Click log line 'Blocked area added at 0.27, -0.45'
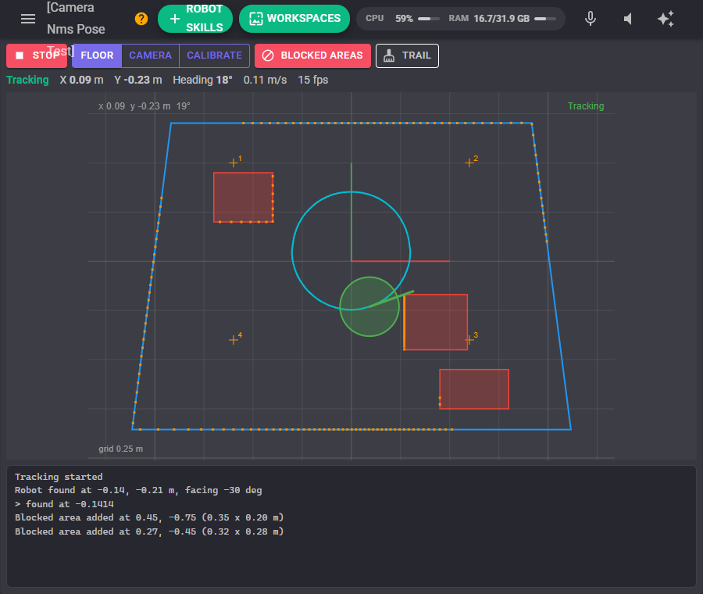The image size is (703, 594). click(x=149, y=531)
